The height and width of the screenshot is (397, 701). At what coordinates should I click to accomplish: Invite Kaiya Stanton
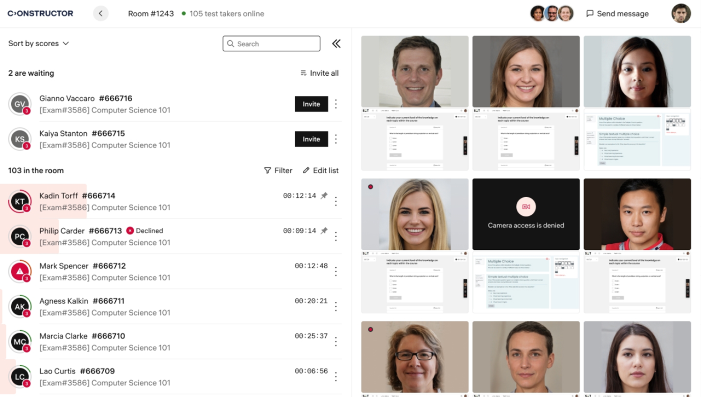click(x=311, y=139)
